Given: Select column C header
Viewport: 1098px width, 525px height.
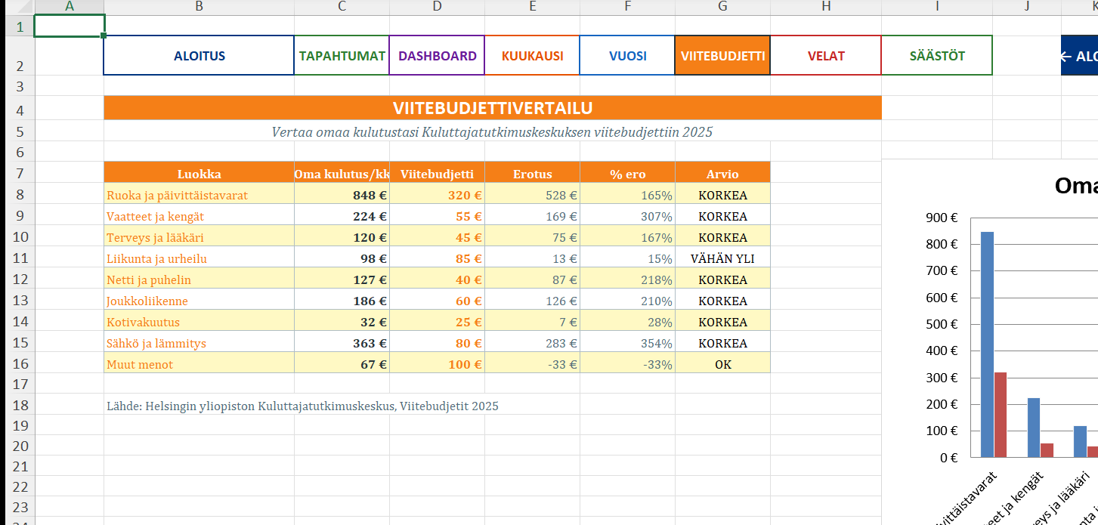Looking at the screenshot, I should (342, 7).
